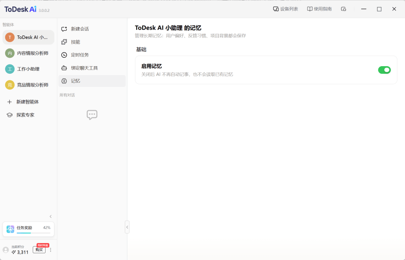405x260 pixels.
Task: Click the 任务奖励 progress bar
Action: tap(34, 233)
